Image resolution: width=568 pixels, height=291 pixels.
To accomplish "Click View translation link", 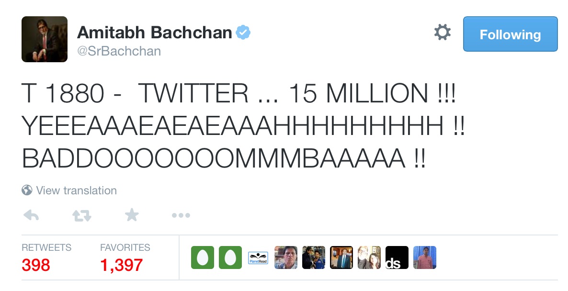I will pos(76,190).
